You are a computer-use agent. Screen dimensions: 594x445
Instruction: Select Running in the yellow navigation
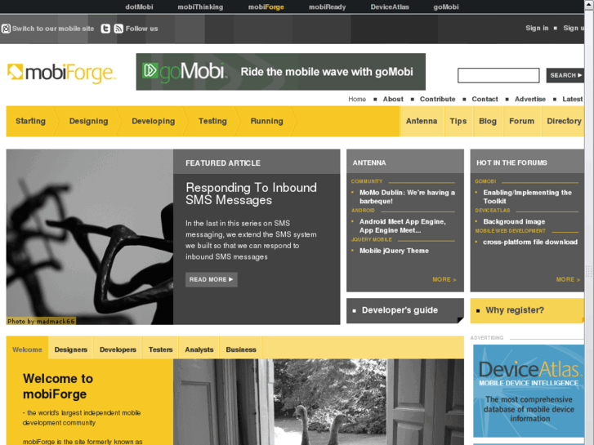click(x=266, y=121)
